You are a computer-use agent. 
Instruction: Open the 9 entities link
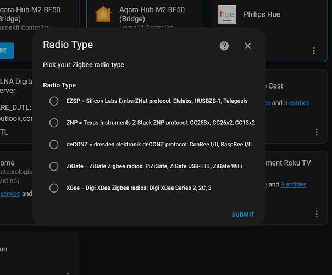coord(294,185)
